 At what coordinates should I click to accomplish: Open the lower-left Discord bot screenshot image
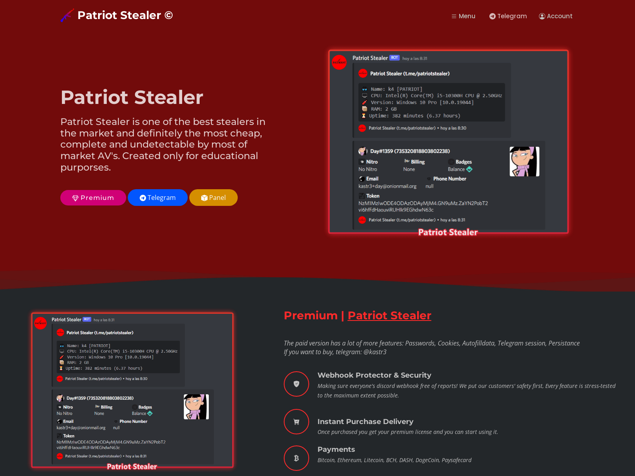click(132, 390)
